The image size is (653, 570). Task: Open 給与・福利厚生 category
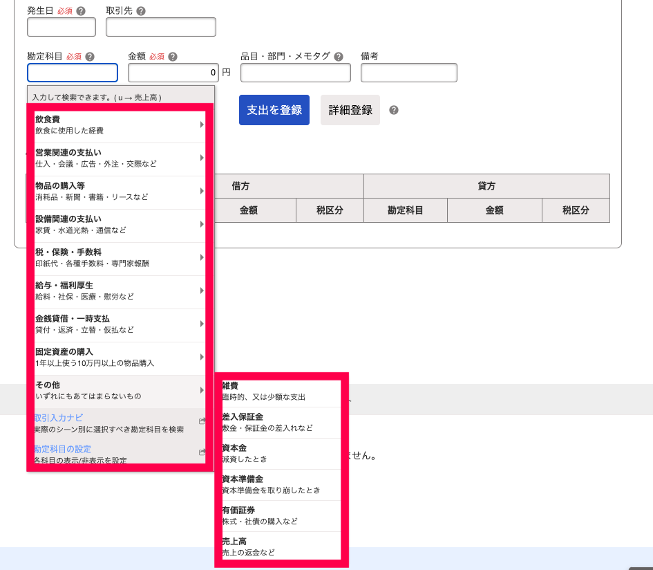pyautogui.click(x=117, y=291)
